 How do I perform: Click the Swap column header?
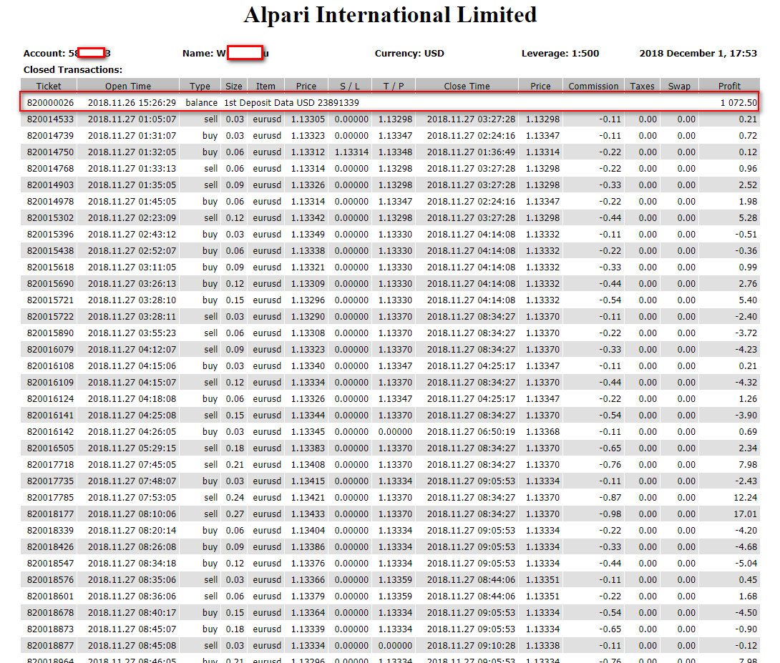(x=679, y=86)
